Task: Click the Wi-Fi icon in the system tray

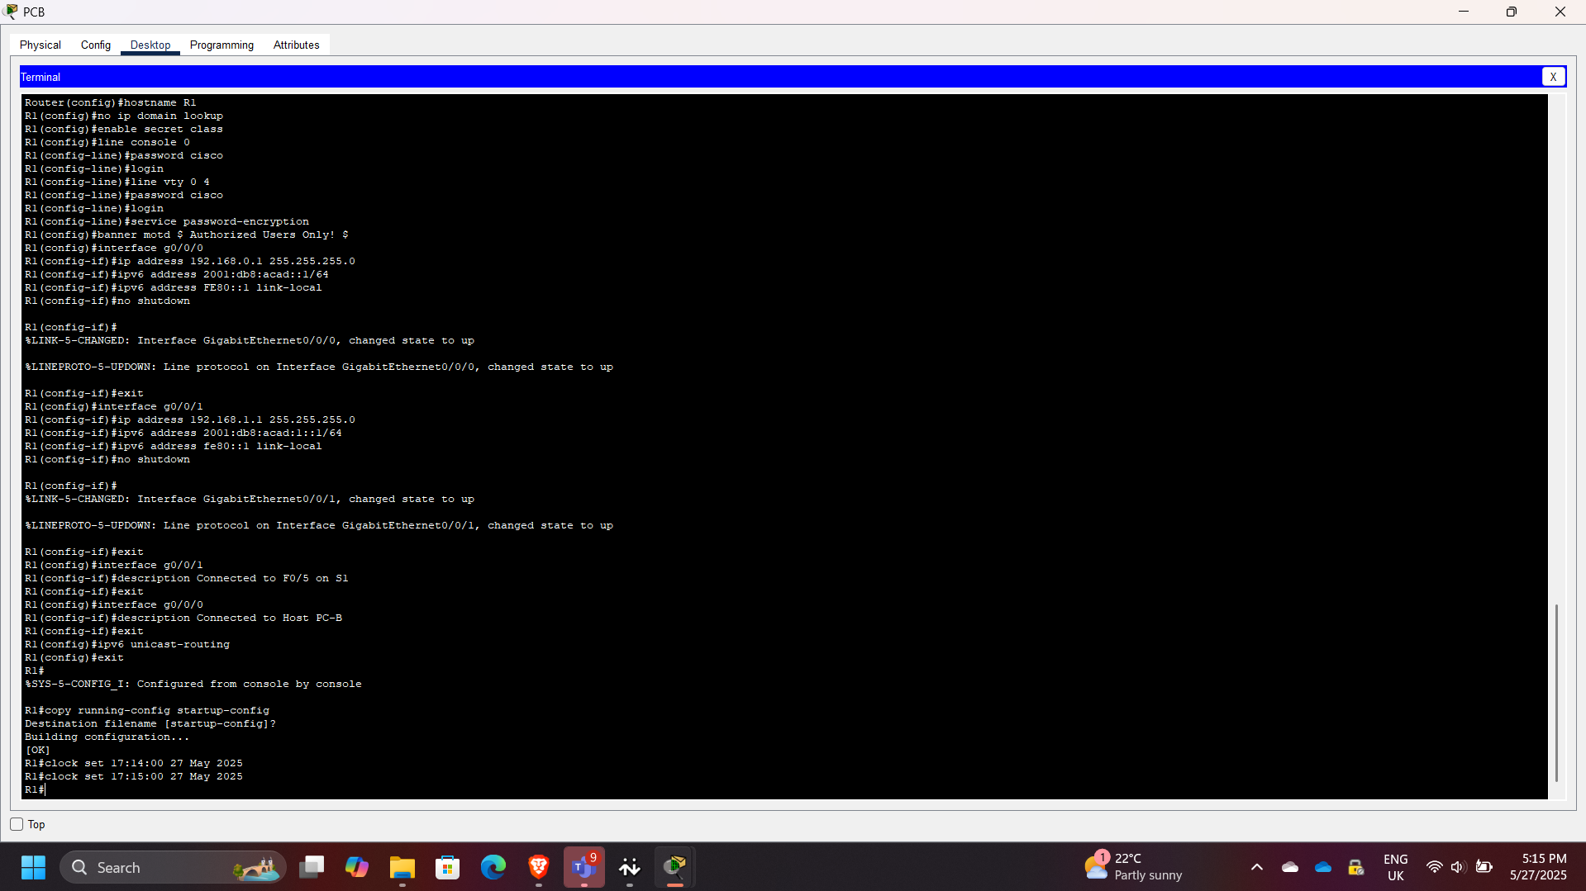Action: [1435, 867]
